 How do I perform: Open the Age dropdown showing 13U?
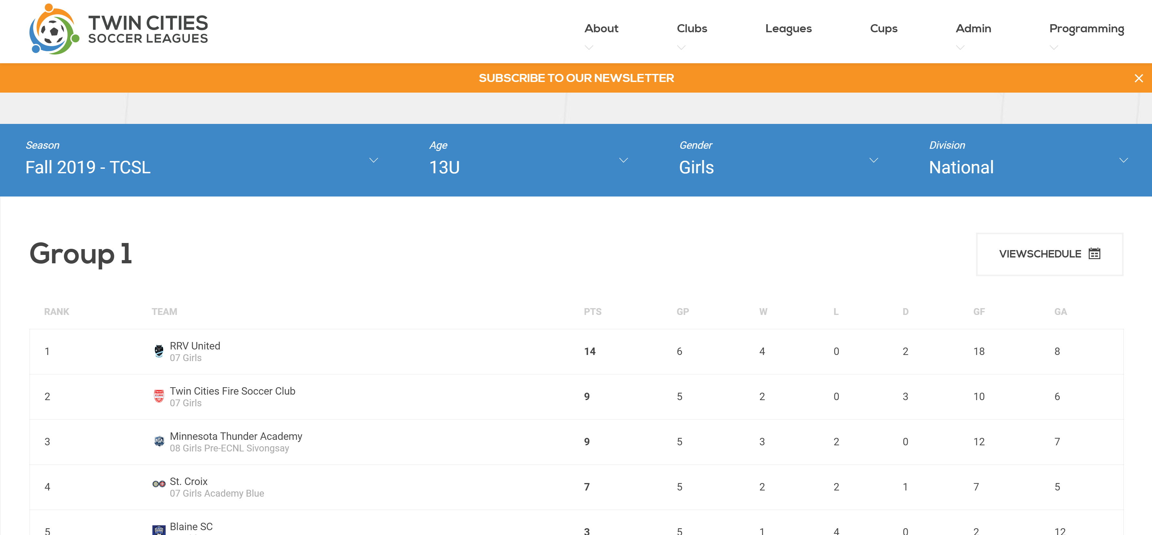click(529, 160)
